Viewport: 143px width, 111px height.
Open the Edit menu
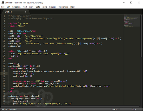point(8,7)
